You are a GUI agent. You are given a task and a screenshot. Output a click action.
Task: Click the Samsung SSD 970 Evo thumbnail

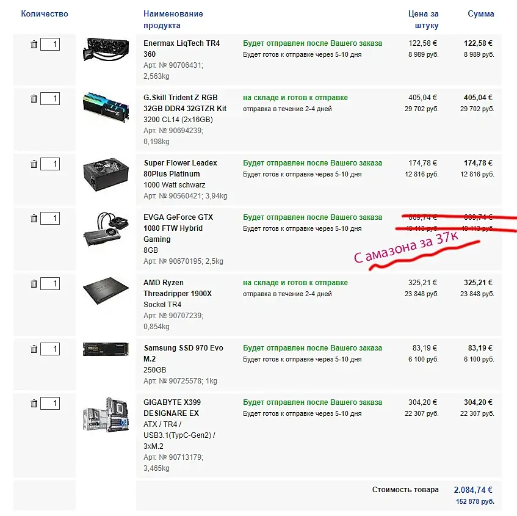(x=106, y=349)
